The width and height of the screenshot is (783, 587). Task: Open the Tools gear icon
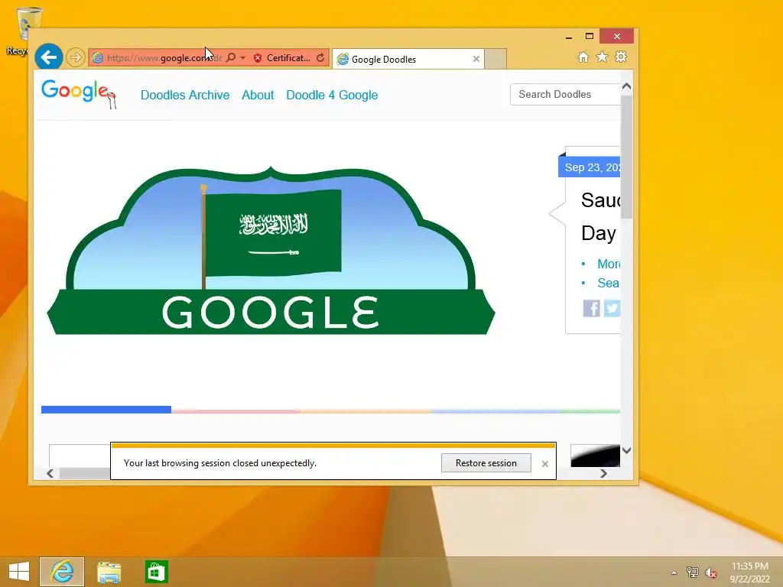tap(621, 57)
